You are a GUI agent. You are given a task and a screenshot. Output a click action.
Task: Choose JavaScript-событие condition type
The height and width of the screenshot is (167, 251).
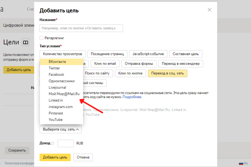click(148, 54)
